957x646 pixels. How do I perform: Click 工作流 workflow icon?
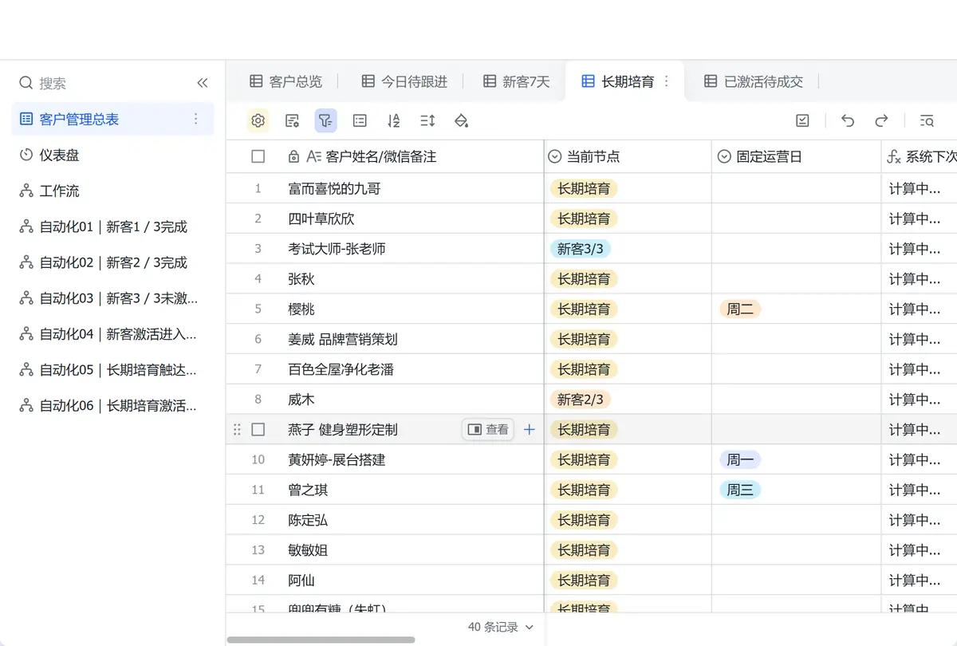[26, 191]
